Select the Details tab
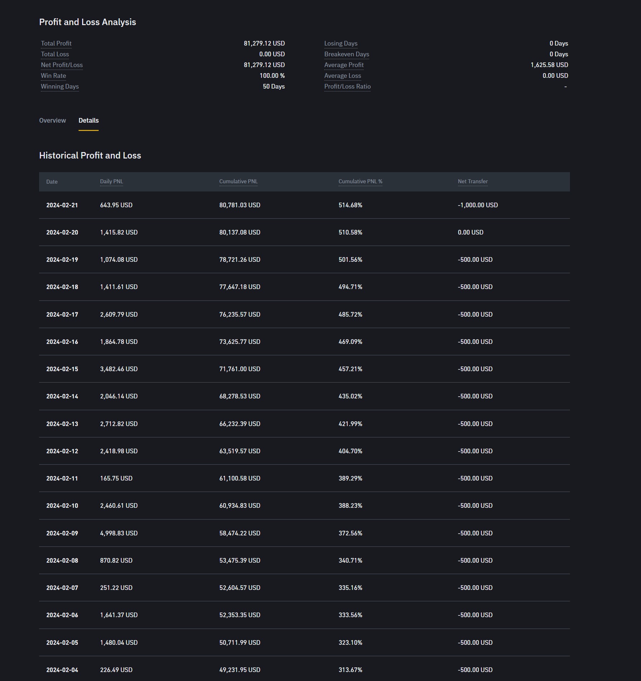The image size is (641, 681). (89, 120)
